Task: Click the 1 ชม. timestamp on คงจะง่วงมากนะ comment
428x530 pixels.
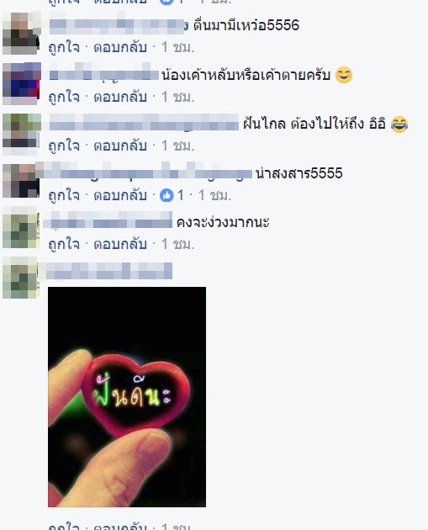Action: click(x=178, y=244)
